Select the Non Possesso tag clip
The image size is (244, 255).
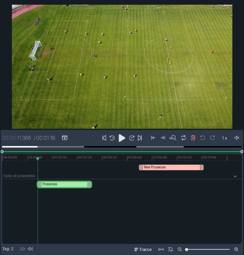point(171,167)
